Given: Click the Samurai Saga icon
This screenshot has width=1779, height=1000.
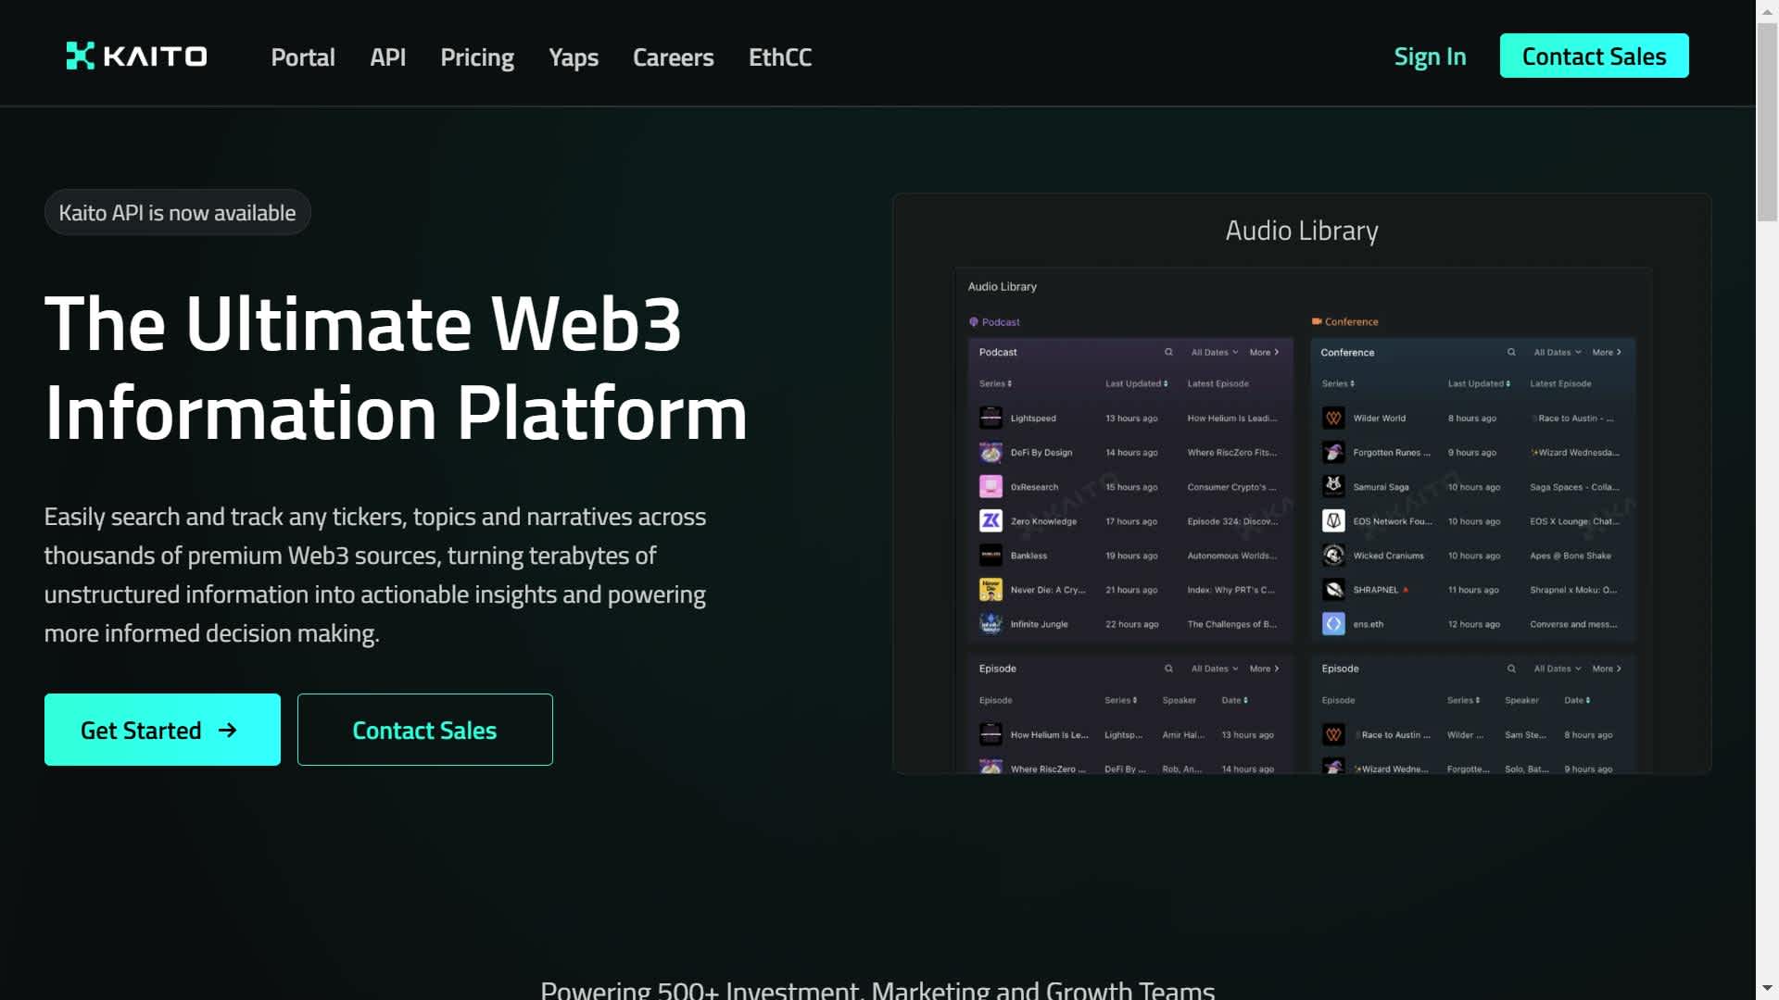Looking at the screenshot, I should coord(1333,486).
